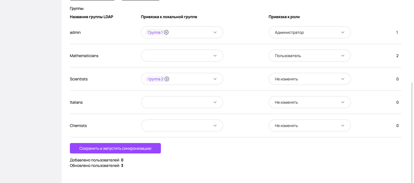Open the local group dropdown for Scientists
This screenshot has width=414, height=183.
coord(192,79)
